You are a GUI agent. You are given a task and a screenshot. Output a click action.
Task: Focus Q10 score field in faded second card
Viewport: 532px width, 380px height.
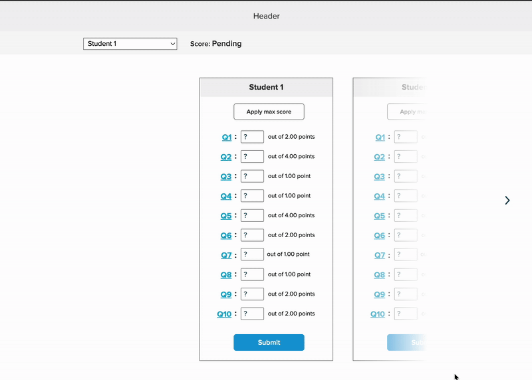pyautogui.click(x=406, y=314)
